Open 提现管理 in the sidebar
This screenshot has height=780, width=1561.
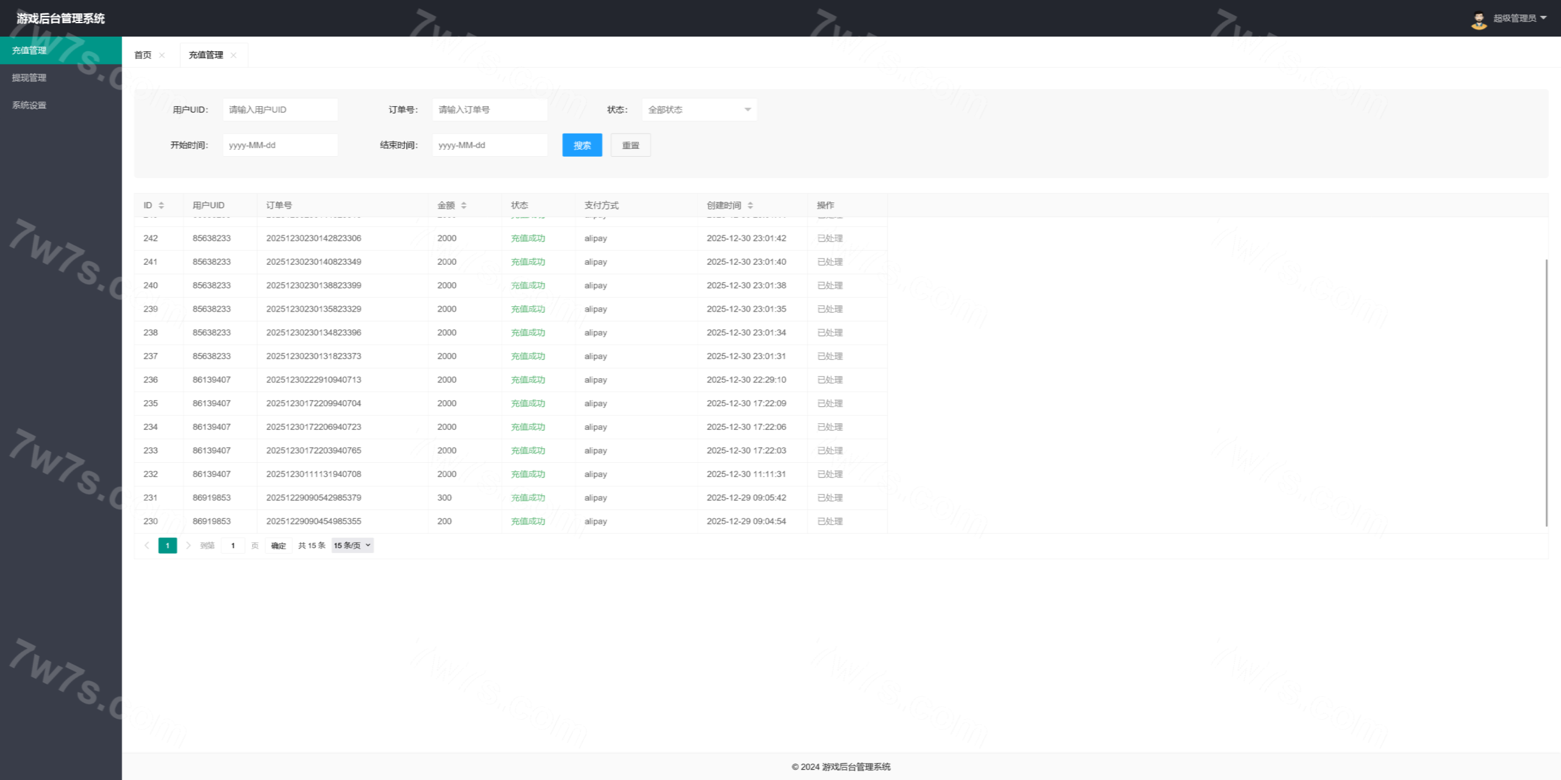point(29,77)
